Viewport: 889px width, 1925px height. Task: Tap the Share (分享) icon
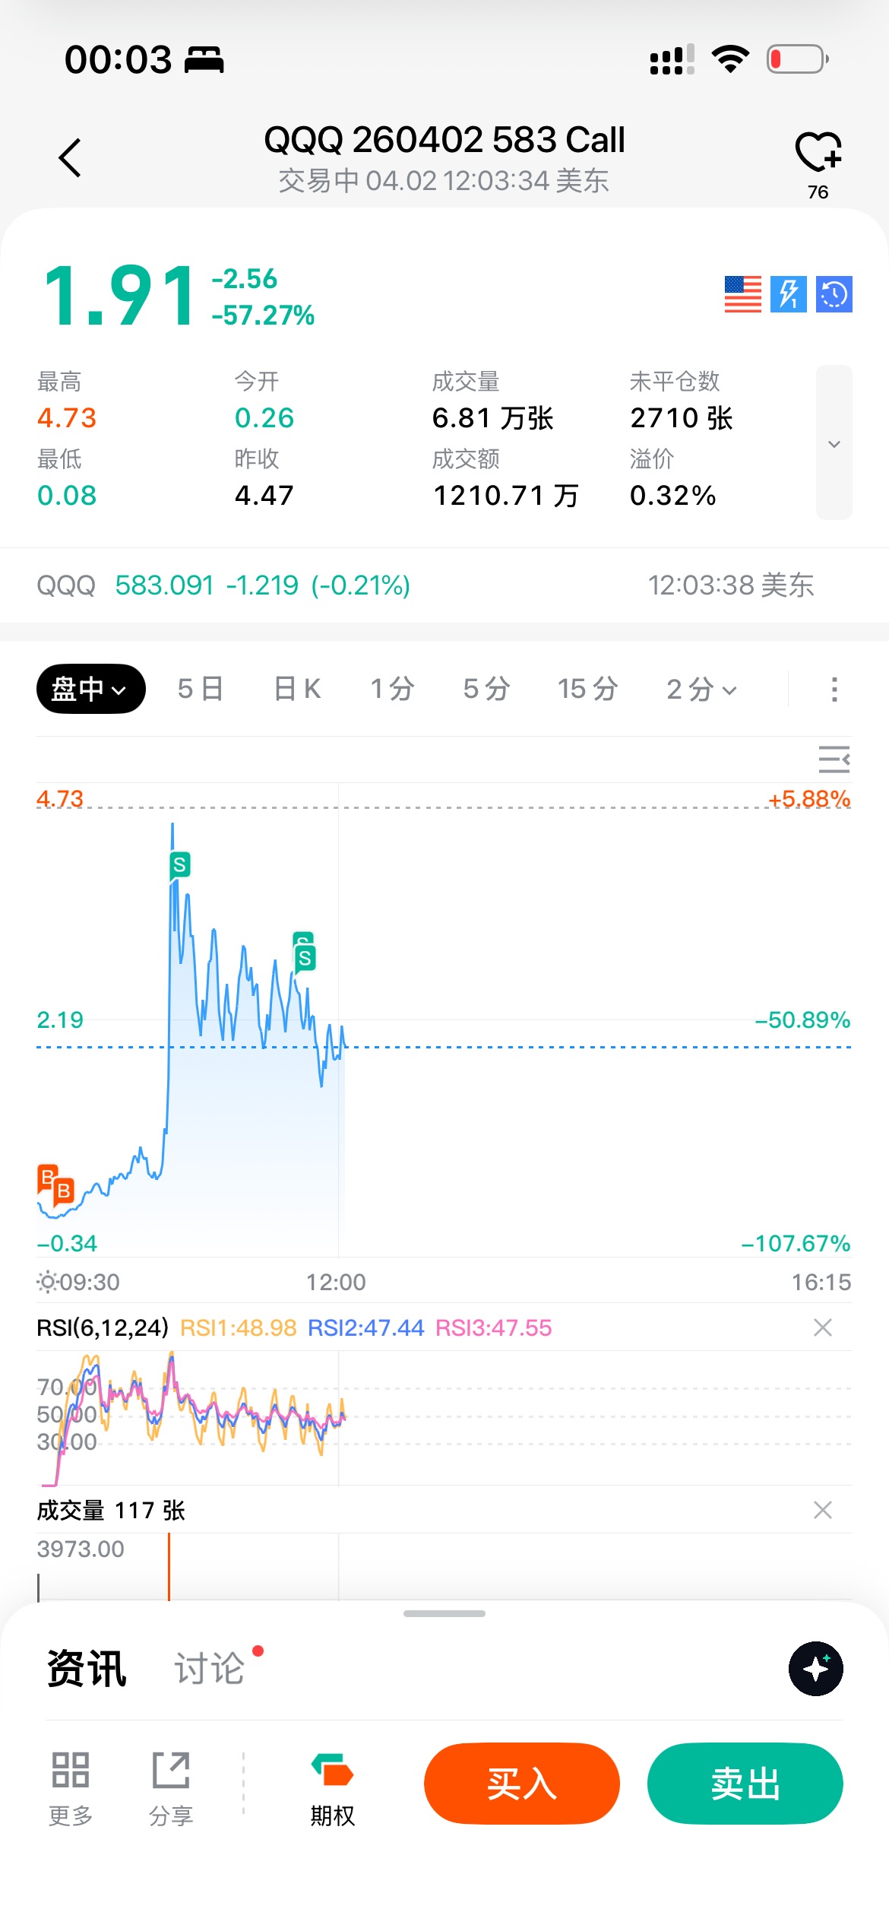click(171, 1784)
